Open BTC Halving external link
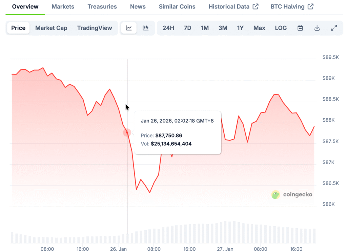Image resolution: width=347 pixels, height=252 pixels. (292, 6)
